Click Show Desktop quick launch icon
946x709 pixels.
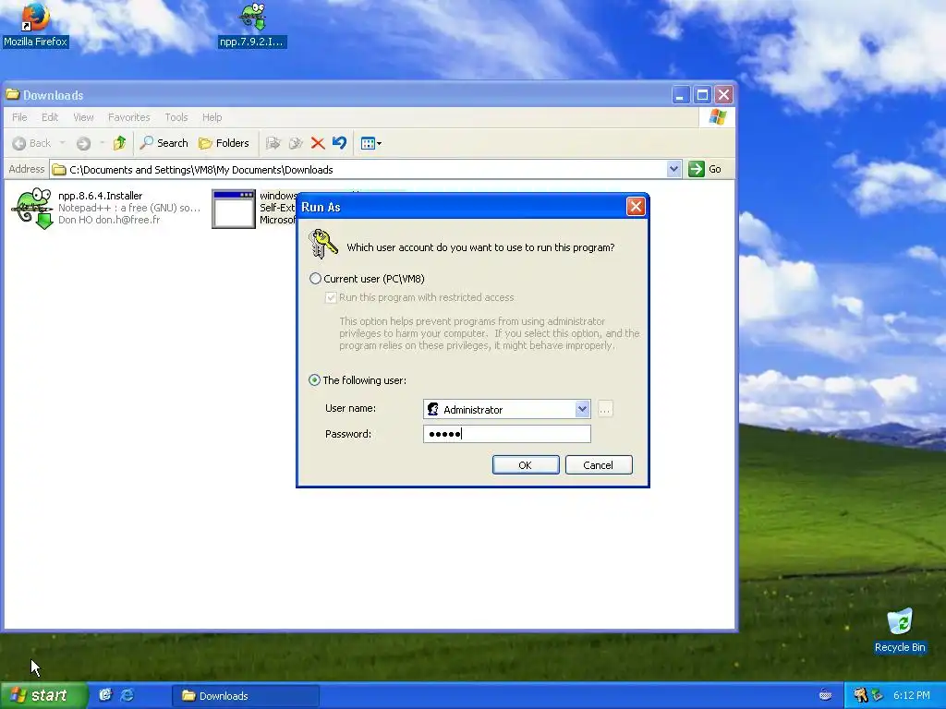(x=105, y=695)
